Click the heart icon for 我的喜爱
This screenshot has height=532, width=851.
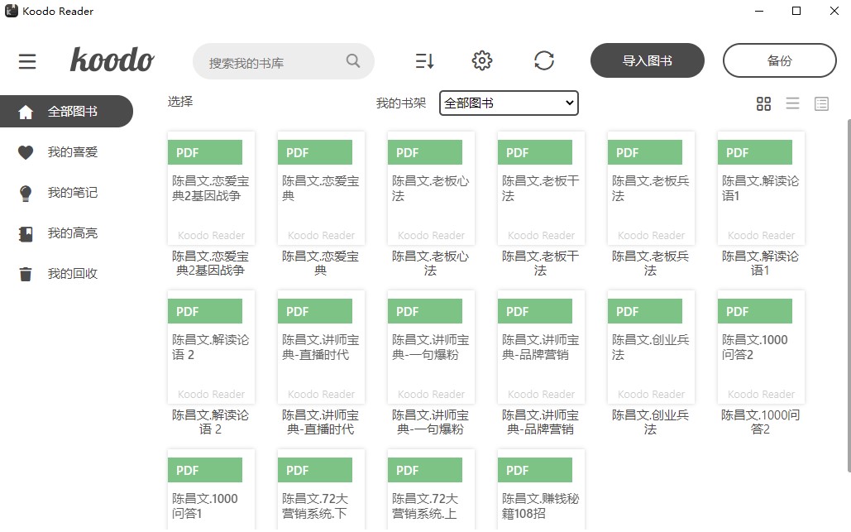click(x=26, y=152)
